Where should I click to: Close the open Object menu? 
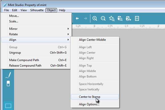tap(51, 10)
